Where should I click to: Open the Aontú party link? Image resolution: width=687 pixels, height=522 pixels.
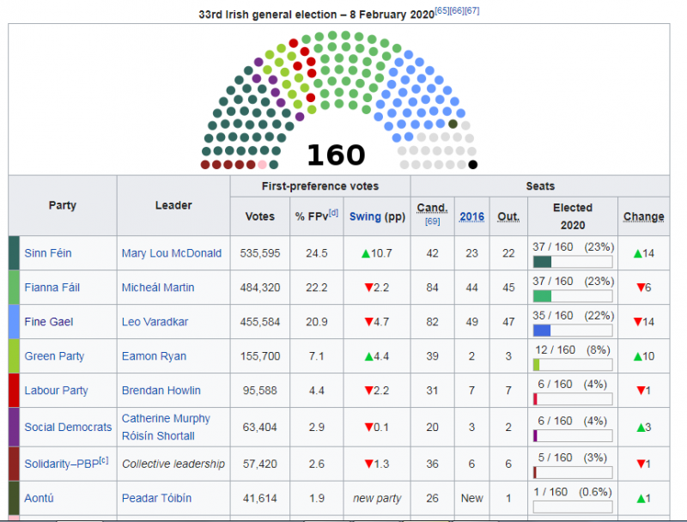[39, 498]
